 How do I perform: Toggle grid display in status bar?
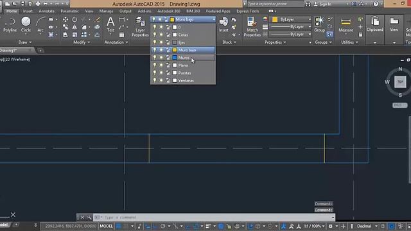(118, 226)
